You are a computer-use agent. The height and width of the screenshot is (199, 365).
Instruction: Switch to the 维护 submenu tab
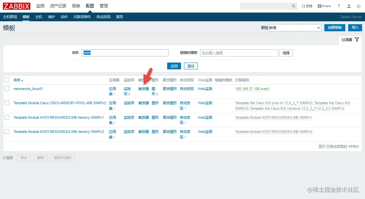tap(51, 17)
